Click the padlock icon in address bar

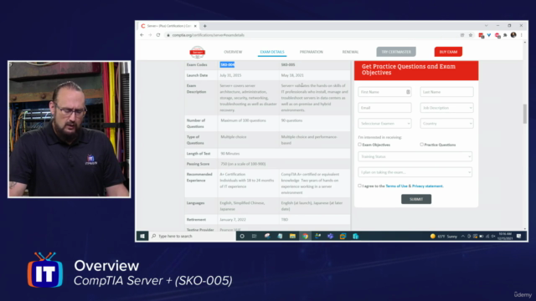point(168,35)
